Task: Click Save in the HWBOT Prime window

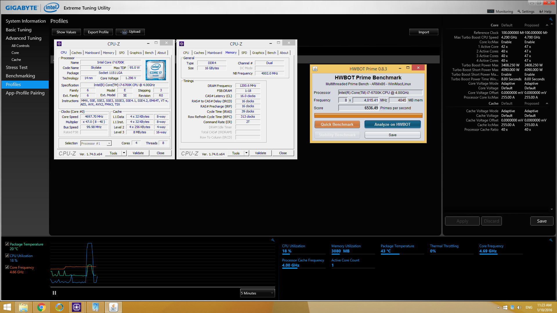Action: (393, 135)
